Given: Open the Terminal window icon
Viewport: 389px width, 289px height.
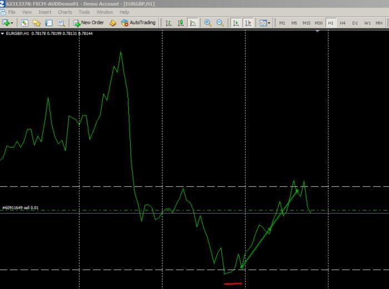Looking at the screenshot, I should [x=49, y=23].
